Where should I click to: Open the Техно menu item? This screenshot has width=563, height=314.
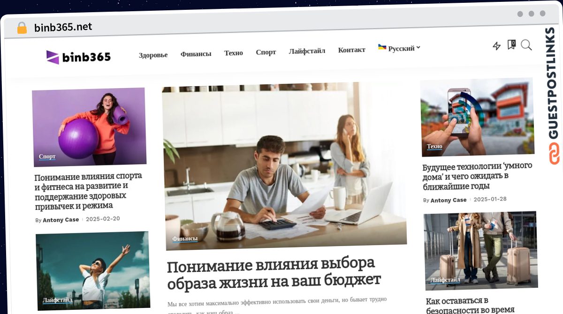pos(233,53)
